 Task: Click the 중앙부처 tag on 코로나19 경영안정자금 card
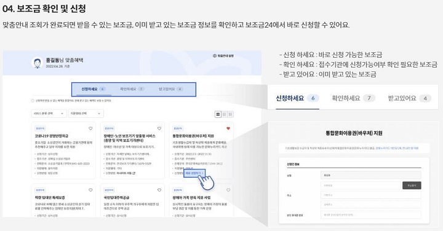tap(39, 128)
